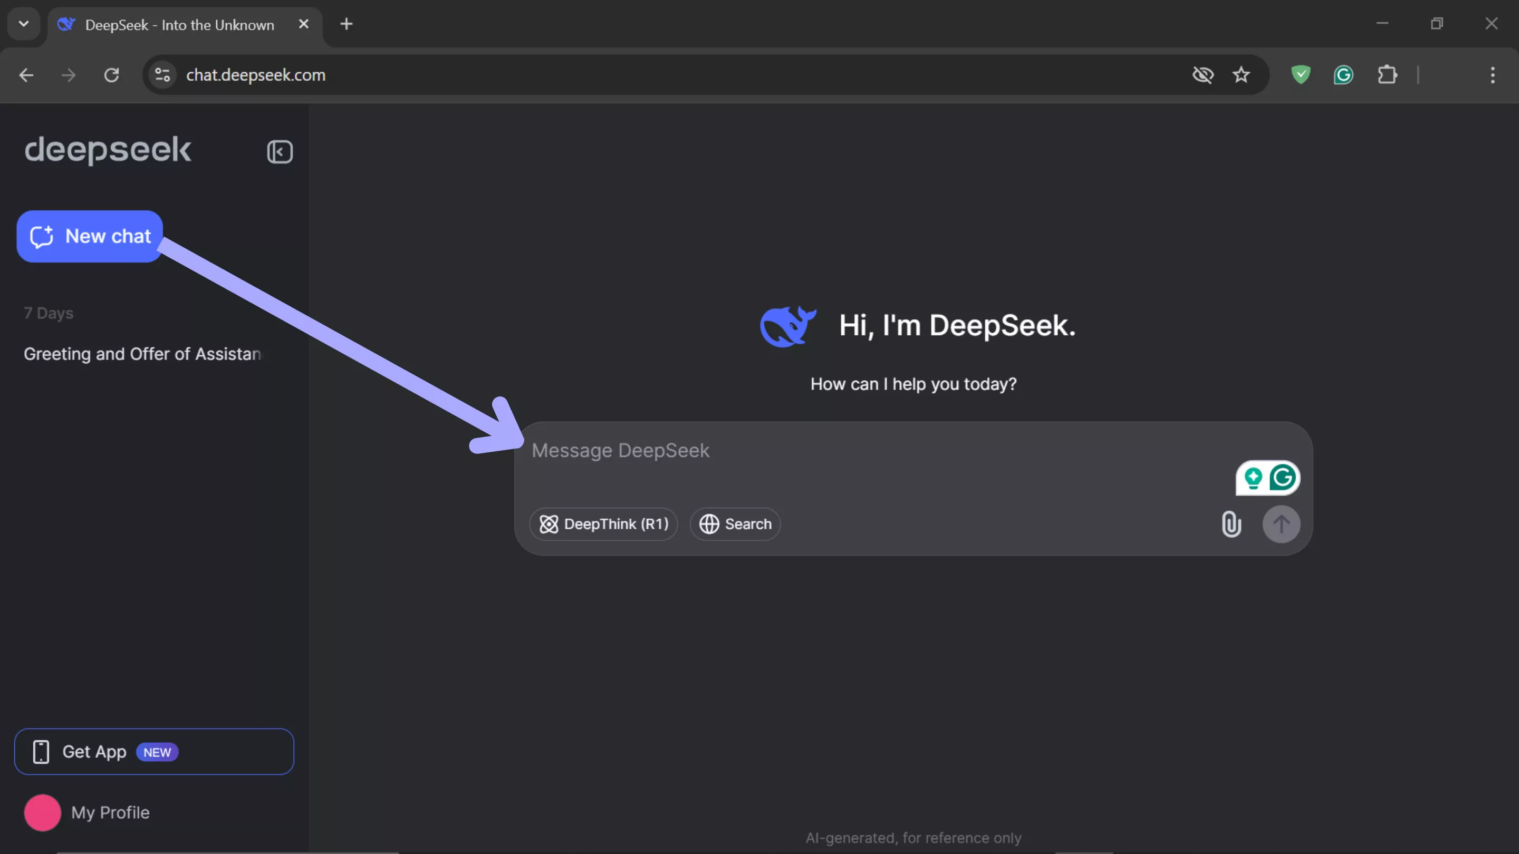
Task: Attach a file using the paperclip icon
Action: coord(1230,524)
